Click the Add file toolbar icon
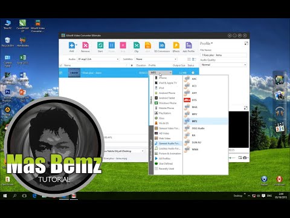The height and width of the screenshot is (218, 290). (71, 45)
